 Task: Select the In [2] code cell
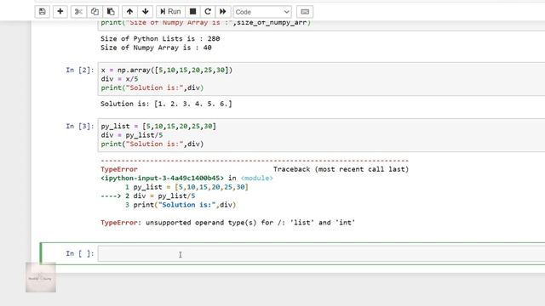322,79
